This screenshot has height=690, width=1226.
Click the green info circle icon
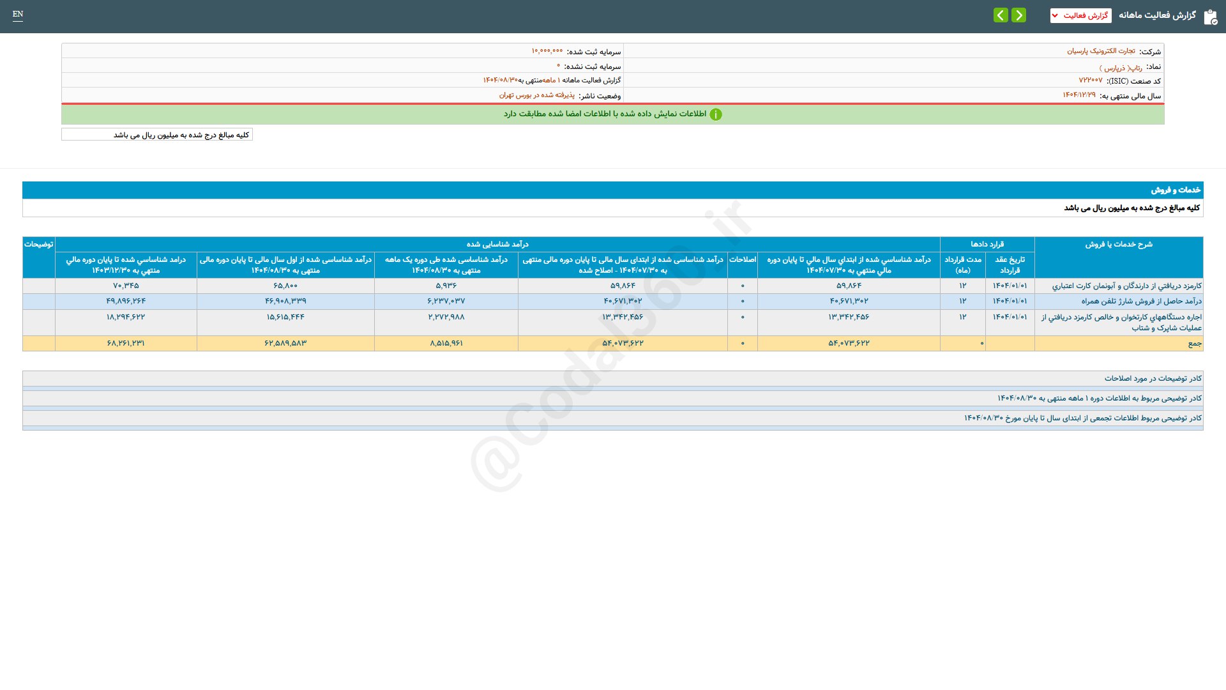pyautogui.click(x=716, y=114)
